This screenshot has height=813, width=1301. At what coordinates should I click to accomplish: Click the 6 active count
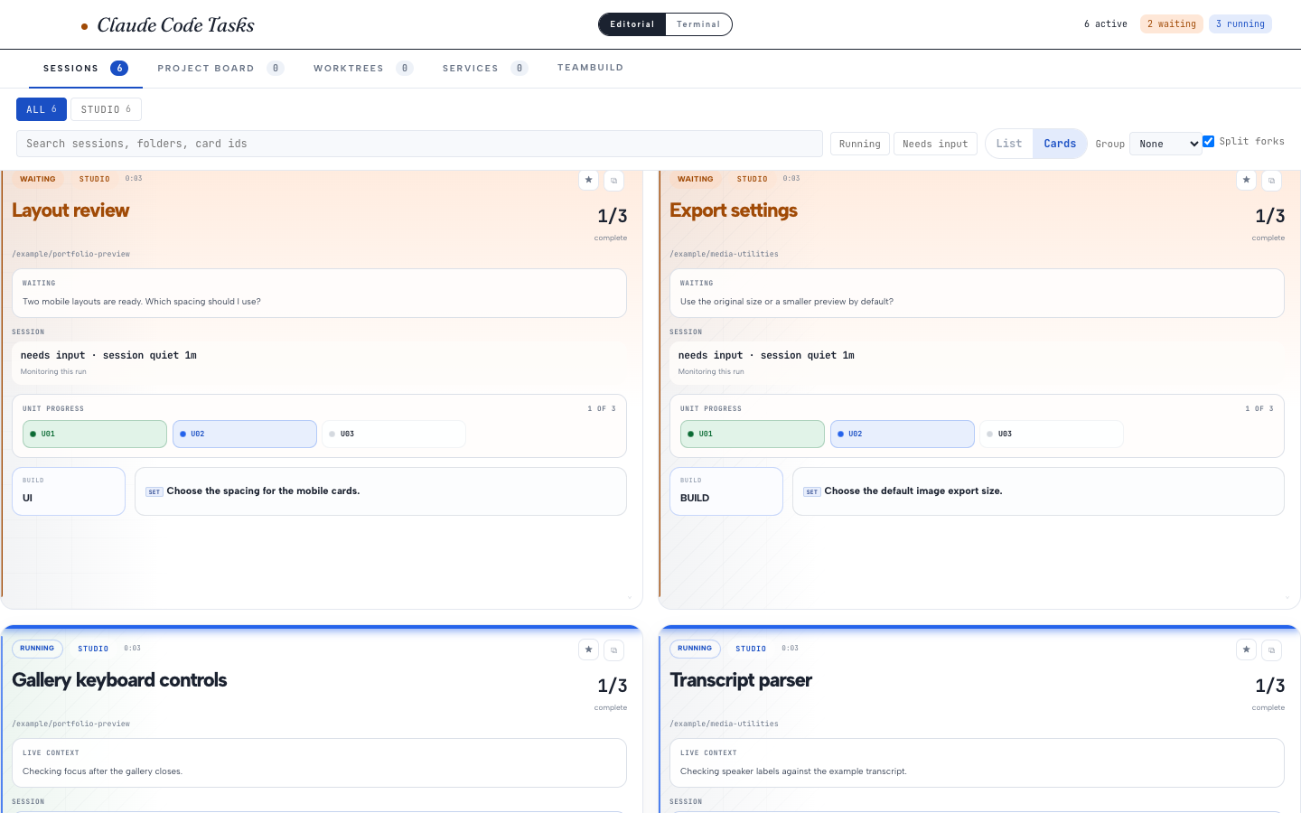click(1106, 24)
